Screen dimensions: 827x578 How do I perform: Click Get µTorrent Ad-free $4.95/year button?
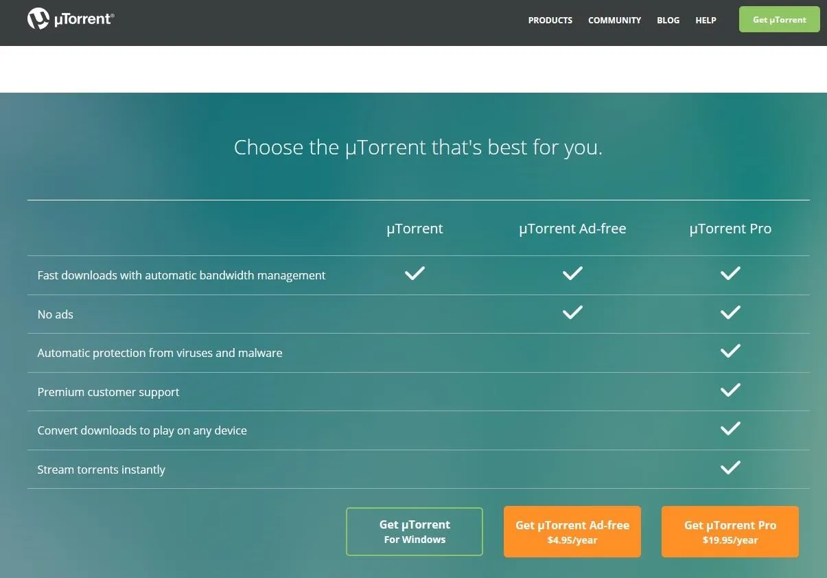pyautogui.click(x=572, y=531)
